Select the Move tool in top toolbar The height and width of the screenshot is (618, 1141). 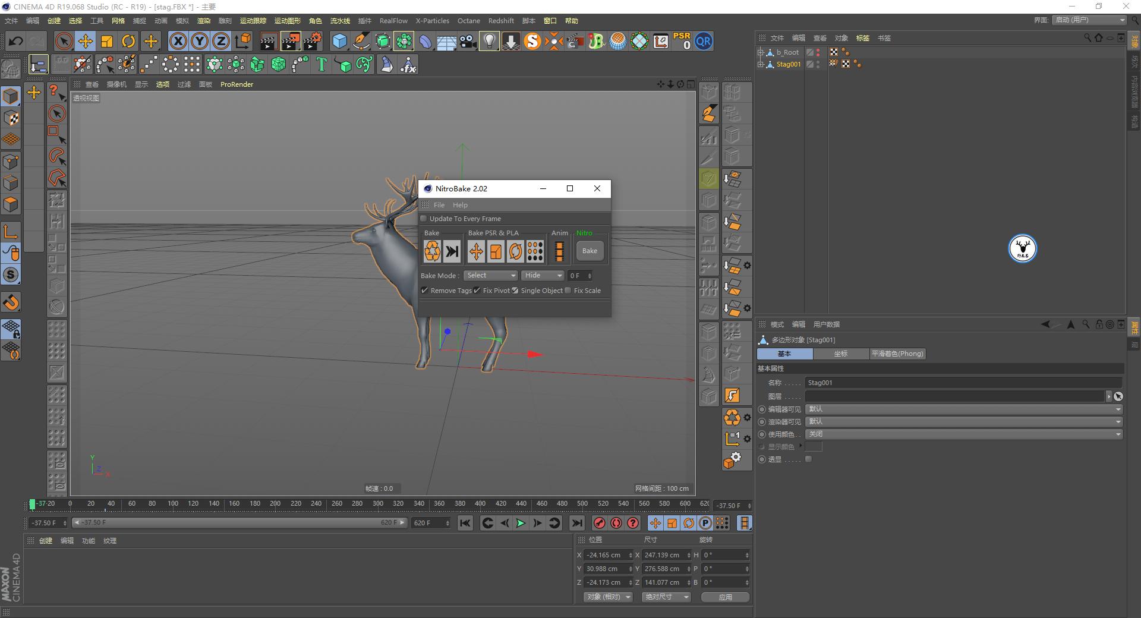pos(85,41)
